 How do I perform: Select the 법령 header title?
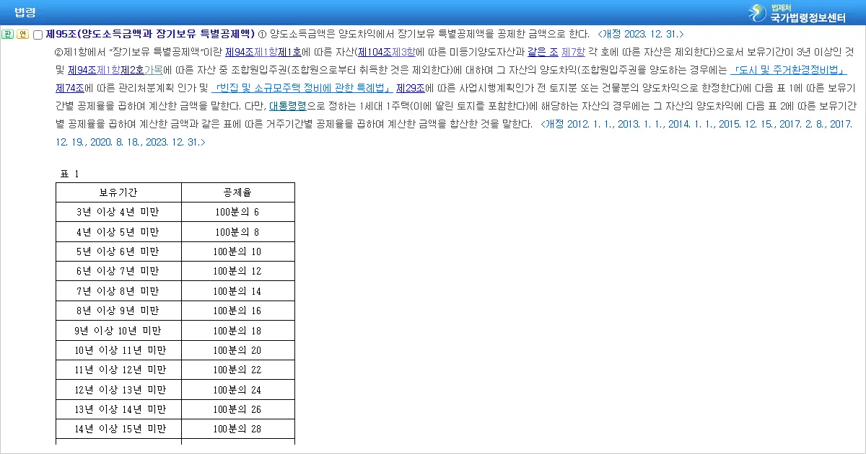pyautogui.click(x=25, y=12)
